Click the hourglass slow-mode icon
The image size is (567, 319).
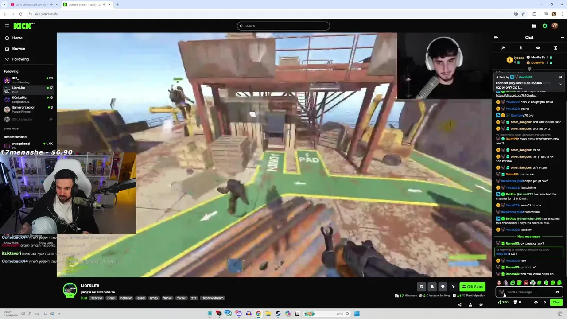tap(555, 48)
